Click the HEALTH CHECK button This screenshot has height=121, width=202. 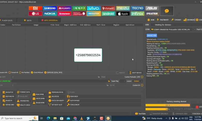coord(24,105)
